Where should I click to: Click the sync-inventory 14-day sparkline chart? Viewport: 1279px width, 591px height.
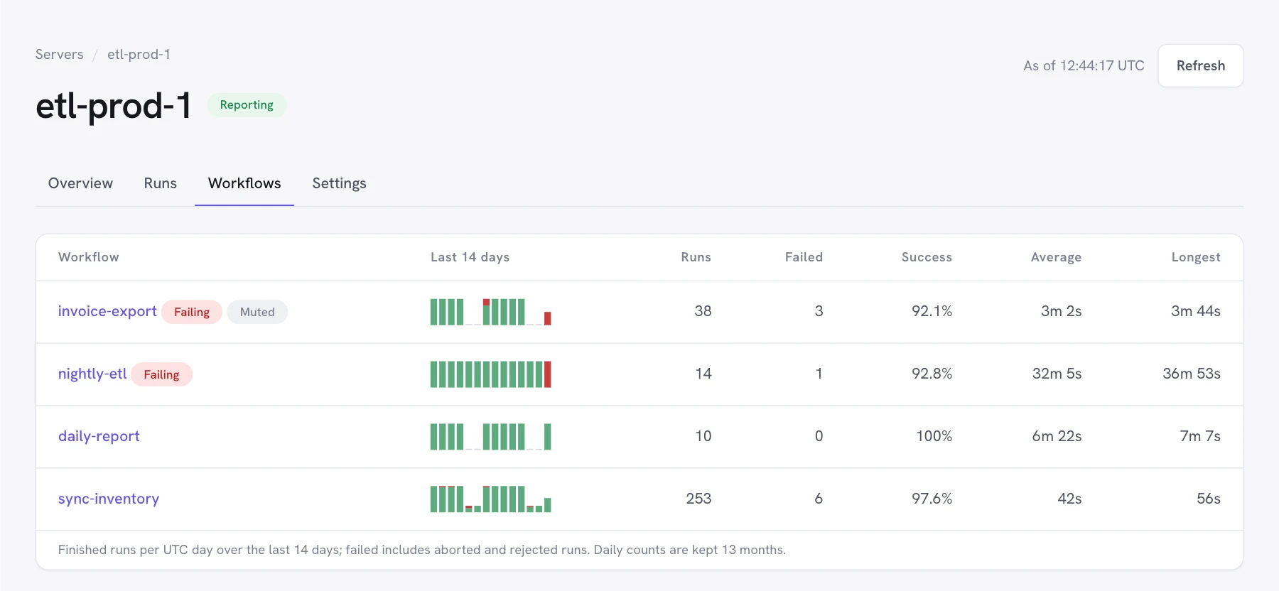[x=491, y=499]
